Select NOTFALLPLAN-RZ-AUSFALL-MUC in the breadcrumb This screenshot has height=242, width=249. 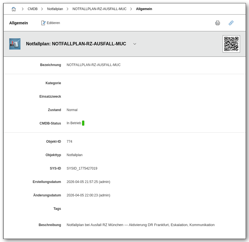coord(99,9)
